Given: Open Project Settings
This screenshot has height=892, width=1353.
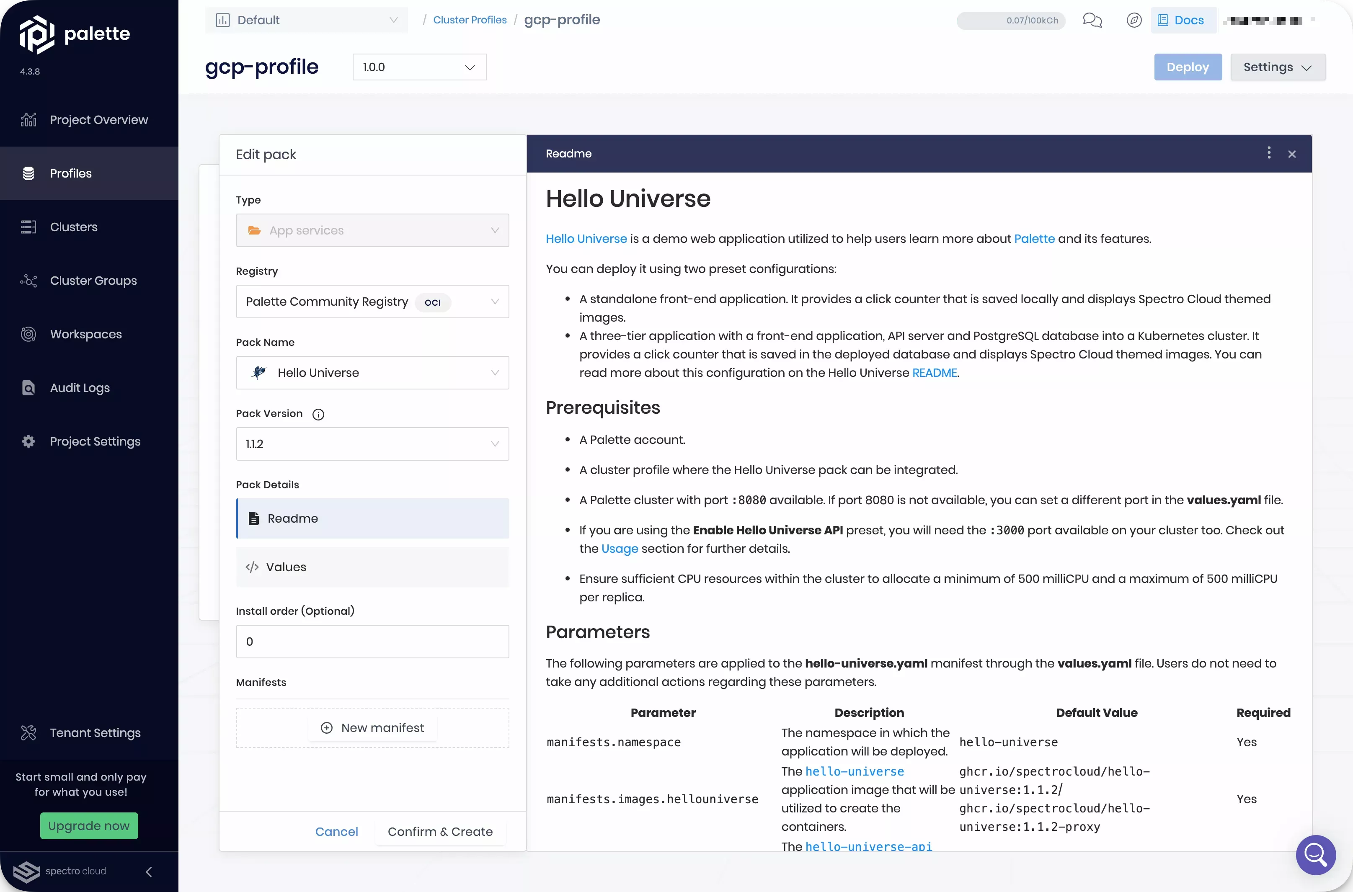Looking at the screenshot, I should 89,441.
